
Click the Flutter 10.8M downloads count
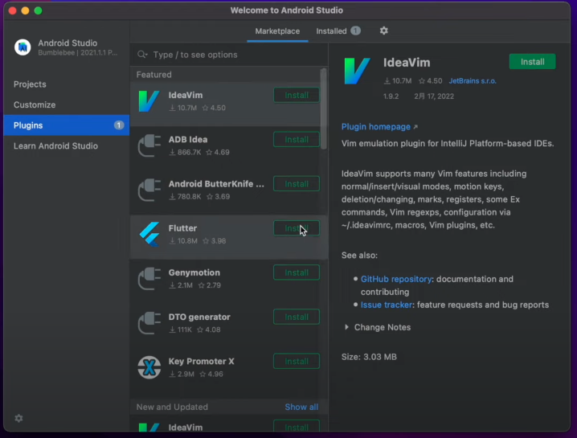(183, 241)
